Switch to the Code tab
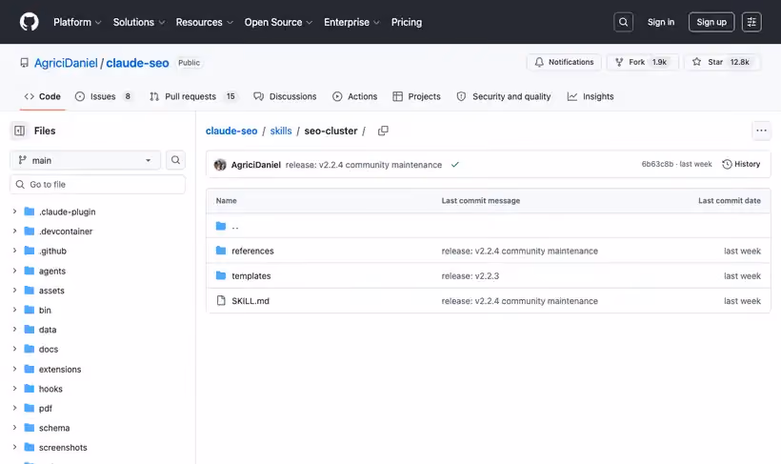Viewport: 781px width, 464px height. [42, 96]
